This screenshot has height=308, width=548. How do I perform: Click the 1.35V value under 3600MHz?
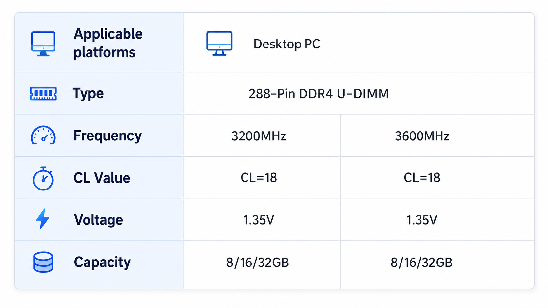click(x=422, y=220)
